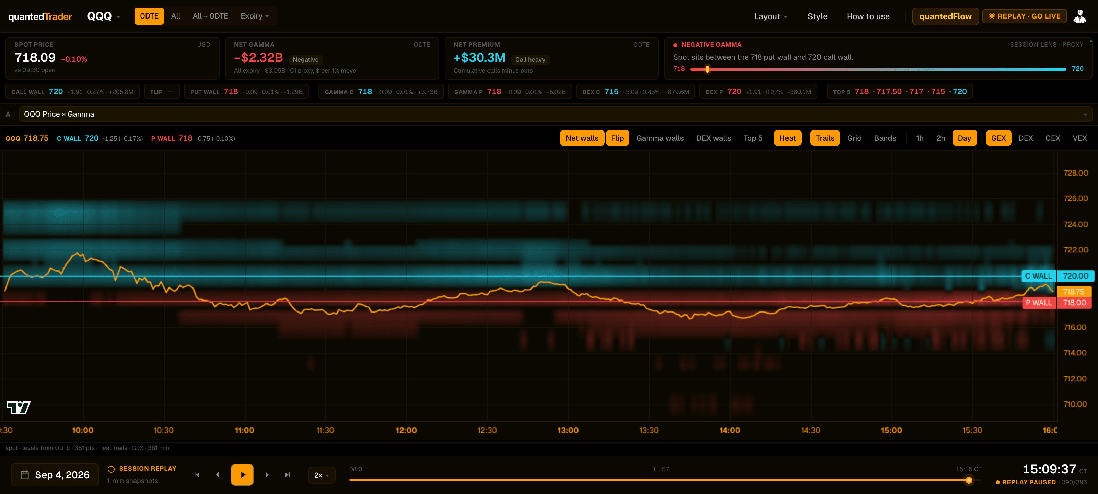This screenshot has height=494, width=1098.
Task: Select the CEX metric
Action: point(1052,138)
